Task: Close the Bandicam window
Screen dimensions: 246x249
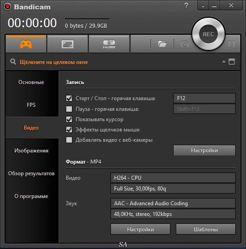Action: point(231,5)
